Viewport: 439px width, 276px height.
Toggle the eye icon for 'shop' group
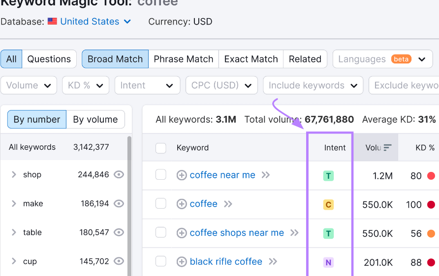(x=119, y=174)
